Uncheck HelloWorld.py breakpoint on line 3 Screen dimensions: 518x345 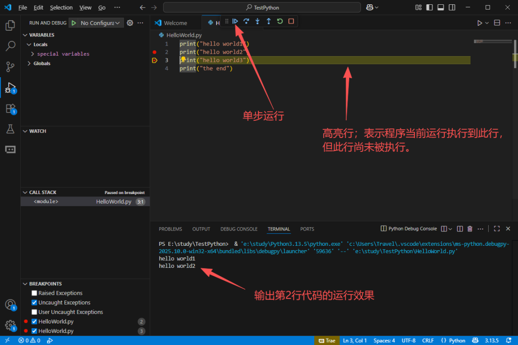[35, 331]
